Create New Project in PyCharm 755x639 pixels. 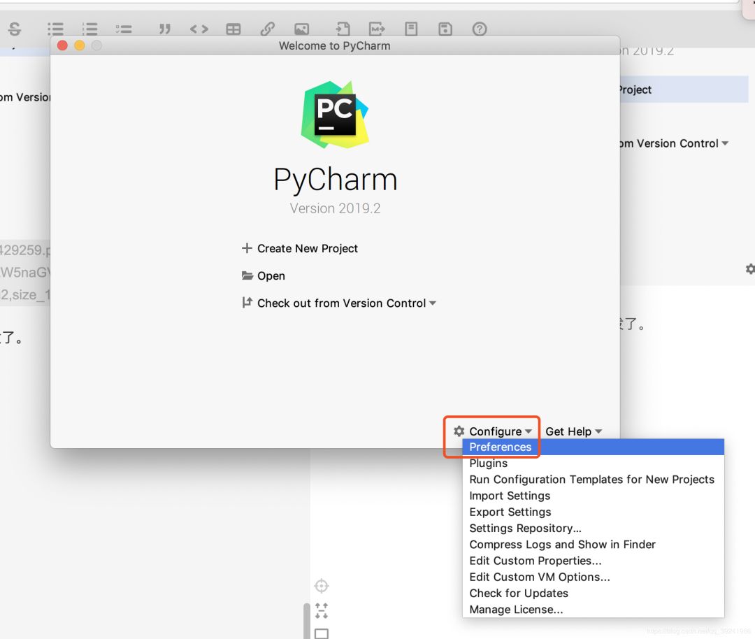300,248
